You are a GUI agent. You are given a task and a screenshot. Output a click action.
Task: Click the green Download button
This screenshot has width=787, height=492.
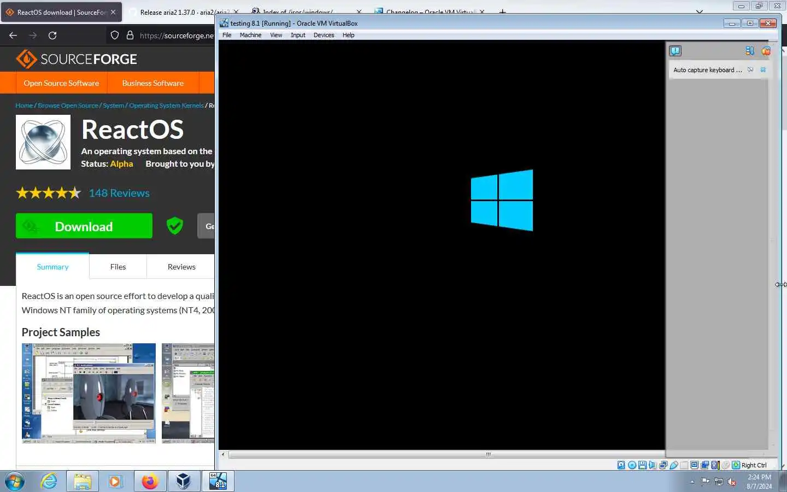tap(84, 226)
